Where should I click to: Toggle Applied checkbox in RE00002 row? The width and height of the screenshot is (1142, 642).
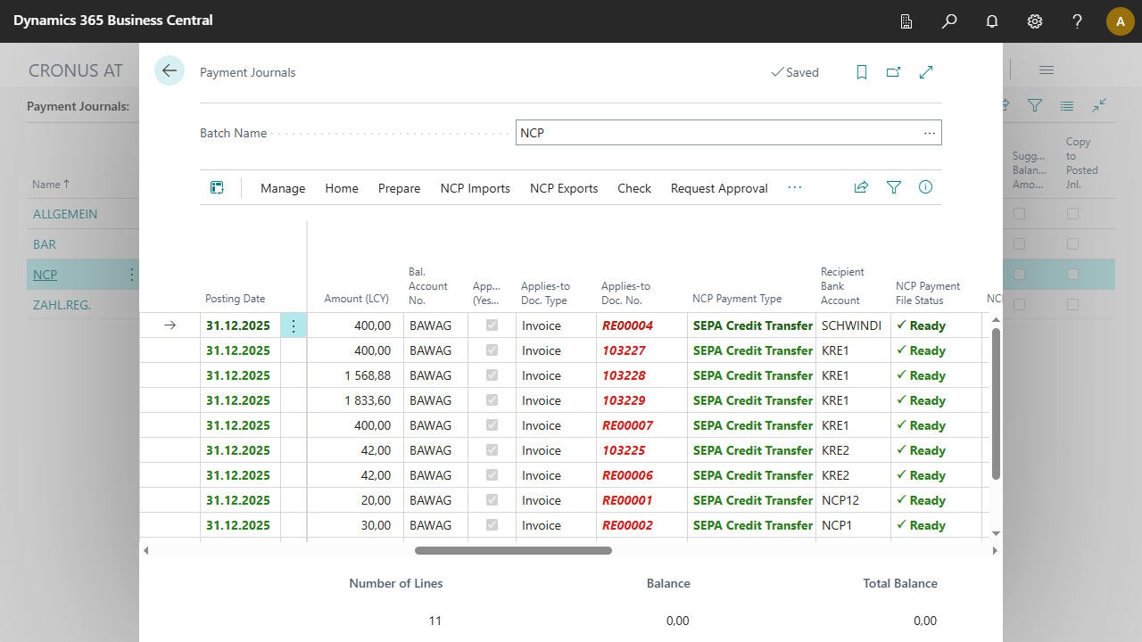click(492, 525)
